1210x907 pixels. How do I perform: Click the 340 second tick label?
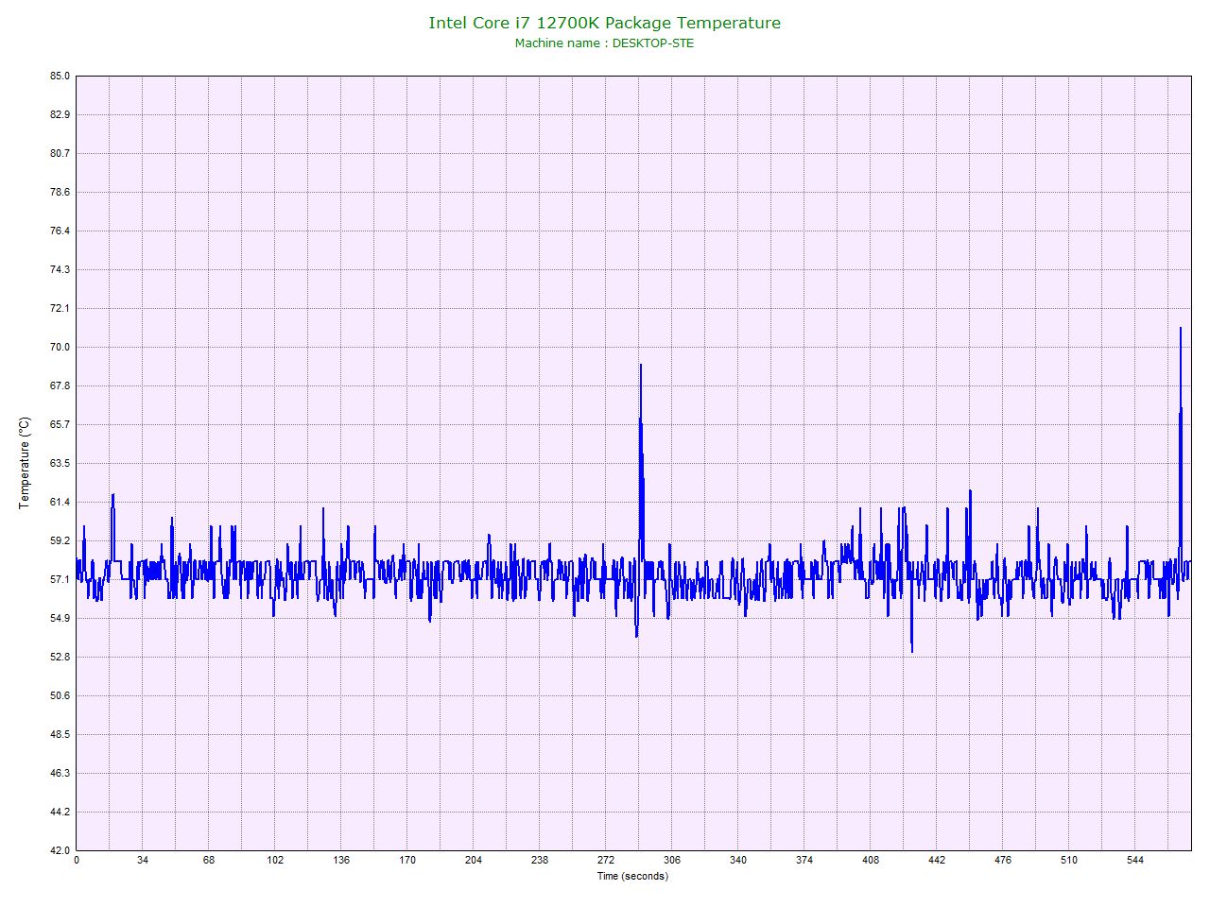point(738,860)
